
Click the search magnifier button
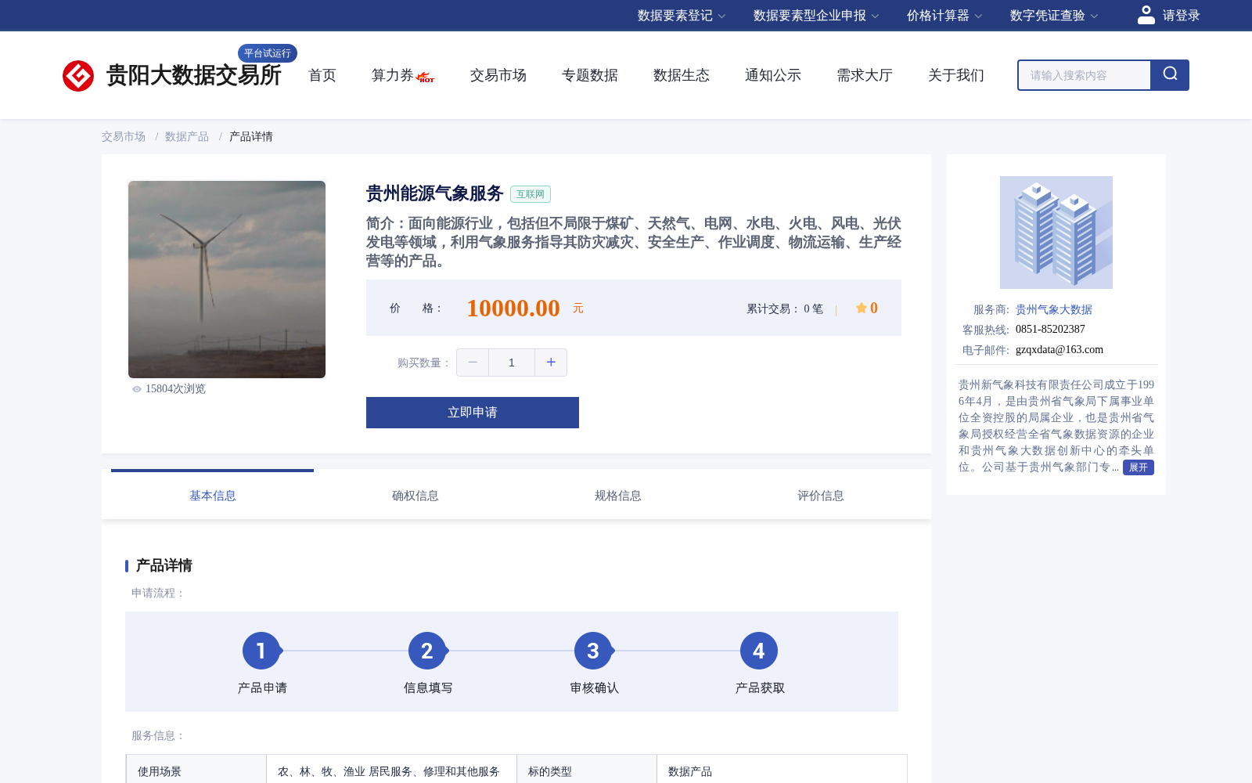tap(1170, 75)
